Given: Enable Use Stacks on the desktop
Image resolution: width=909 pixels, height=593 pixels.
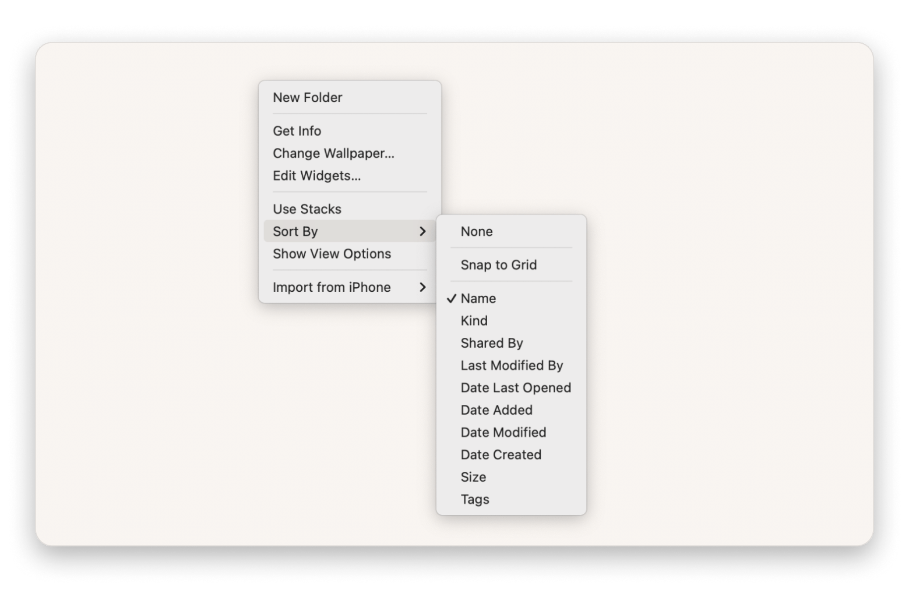Looking at the screenshot, I should pos(307,209).
